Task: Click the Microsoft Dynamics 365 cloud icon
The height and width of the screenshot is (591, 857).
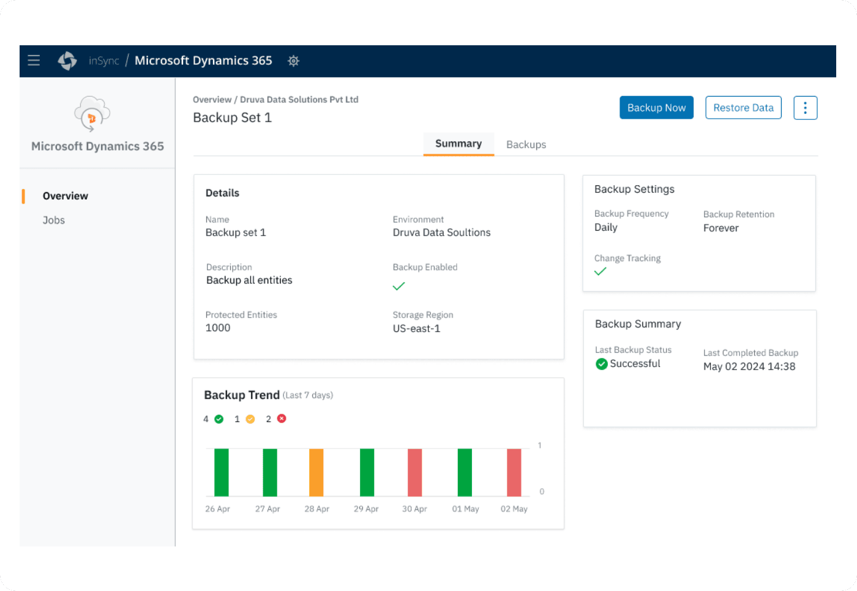Action: click(92, 114)
